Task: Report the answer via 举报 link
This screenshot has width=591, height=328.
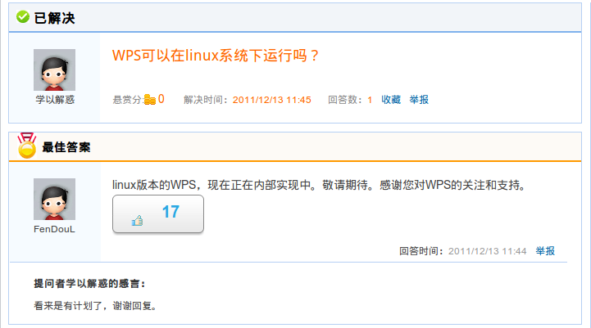Action: 545,251
